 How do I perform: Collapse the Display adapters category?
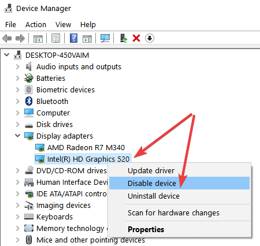click(17, 136)
